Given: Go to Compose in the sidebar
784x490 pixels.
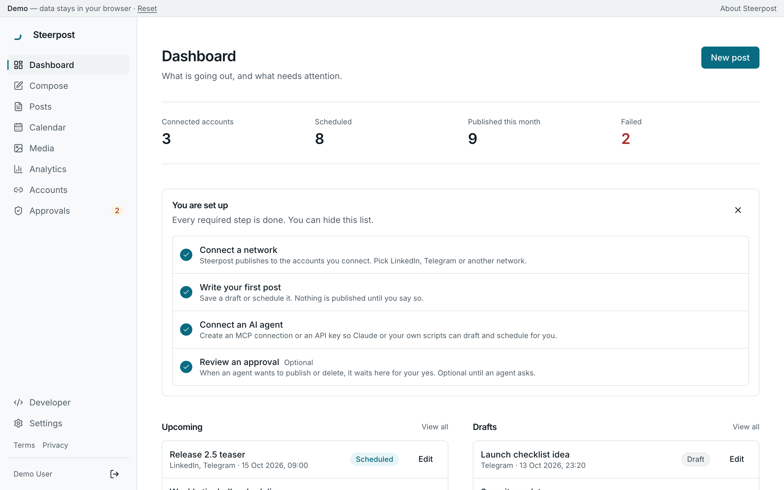Looking at the screenshot, I should click(x=68, y=85).
